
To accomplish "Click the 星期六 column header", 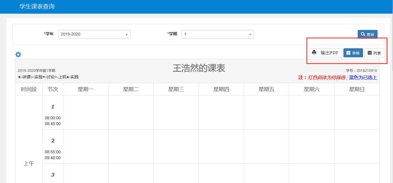I will click(x=312, y=89).
